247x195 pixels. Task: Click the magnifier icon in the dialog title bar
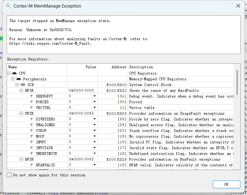[x=8, y=6]
